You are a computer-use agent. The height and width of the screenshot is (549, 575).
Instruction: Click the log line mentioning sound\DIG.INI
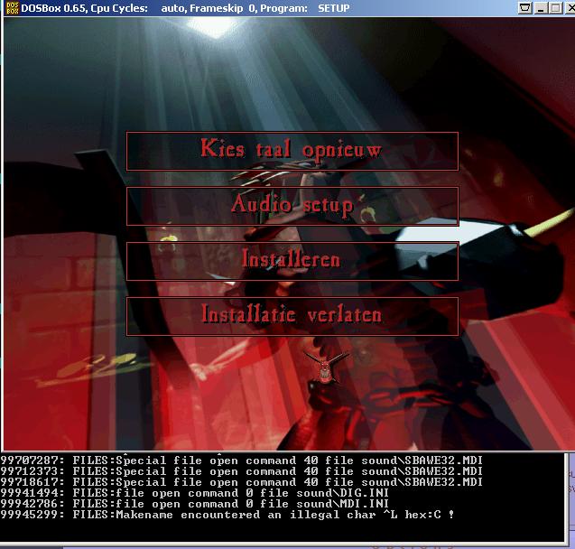[x=209, y=493]
